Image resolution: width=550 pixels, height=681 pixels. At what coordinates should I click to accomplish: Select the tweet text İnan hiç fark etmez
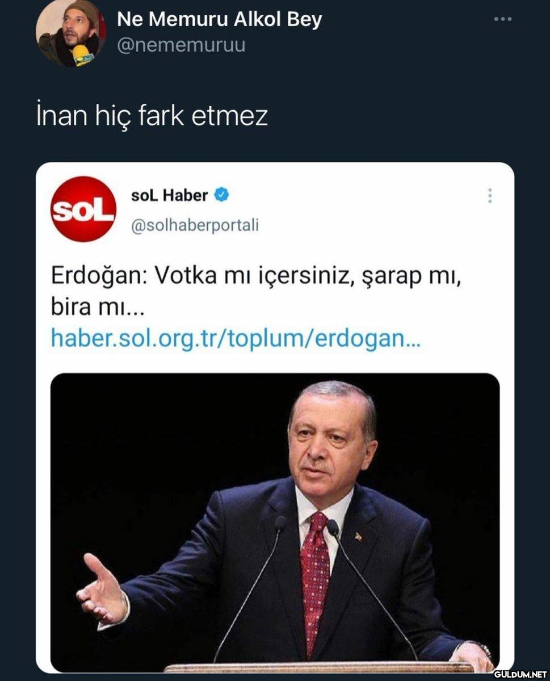tap(152, 116)
